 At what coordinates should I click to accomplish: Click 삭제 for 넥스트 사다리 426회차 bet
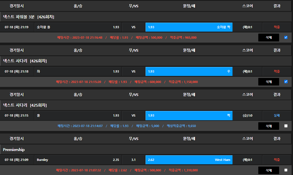(268, 82)
